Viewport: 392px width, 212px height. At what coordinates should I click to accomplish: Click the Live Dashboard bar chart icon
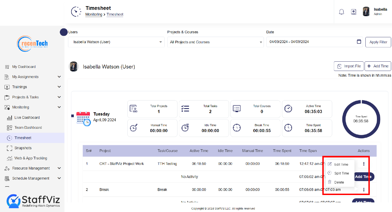(10, 118)
